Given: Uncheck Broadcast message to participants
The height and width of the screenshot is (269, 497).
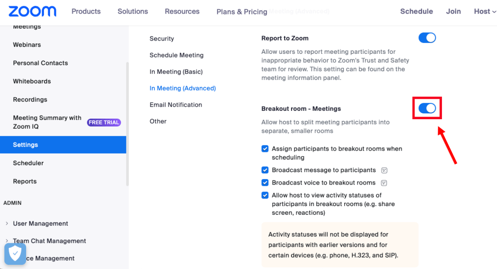Looking at the screenshot, I should [265, 170].
